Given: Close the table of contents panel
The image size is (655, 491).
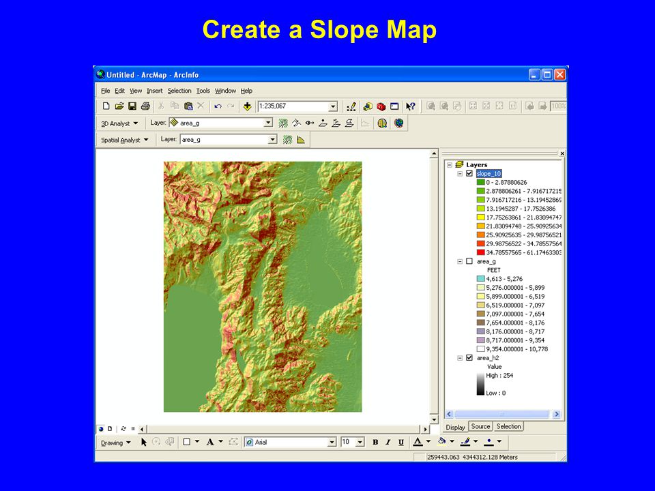Looking at the screenshot, I should click(562, 153).
